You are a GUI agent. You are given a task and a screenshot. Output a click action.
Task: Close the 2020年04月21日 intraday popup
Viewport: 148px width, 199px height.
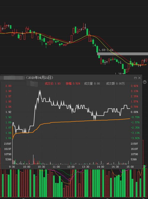(x=139, y=78)
